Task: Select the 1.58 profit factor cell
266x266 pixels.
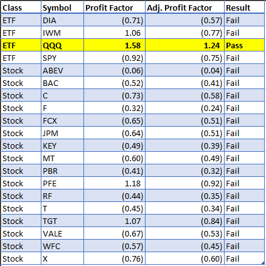Action: coord(114,45)
